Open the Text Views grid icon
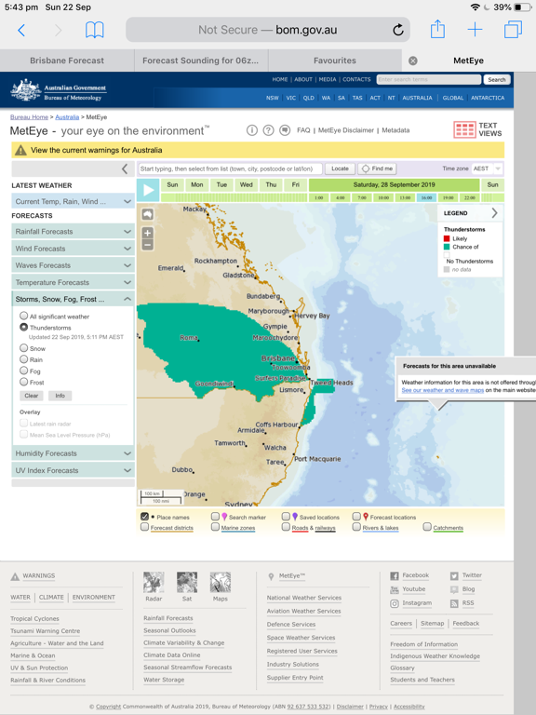This screenshot has width=536, height=715. (x=464, y=129)
